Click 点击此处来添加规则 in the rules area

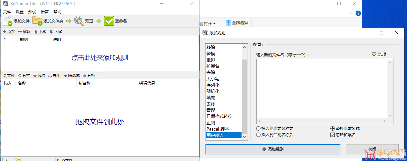[100, 58]
